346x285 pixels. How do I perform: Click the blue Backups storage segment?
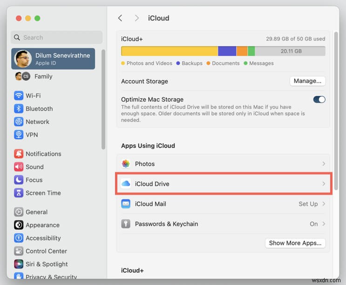(x=227, y=51)
